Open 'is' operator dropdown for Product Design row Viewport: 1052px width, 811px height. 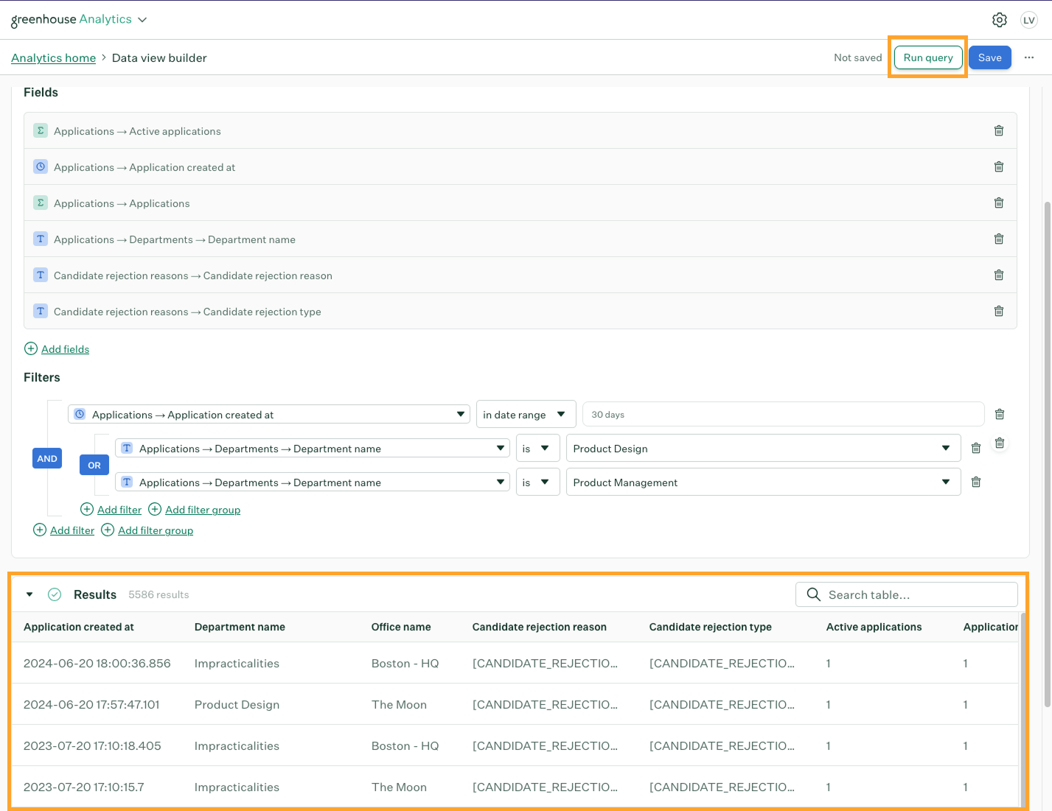coord(538,448)
